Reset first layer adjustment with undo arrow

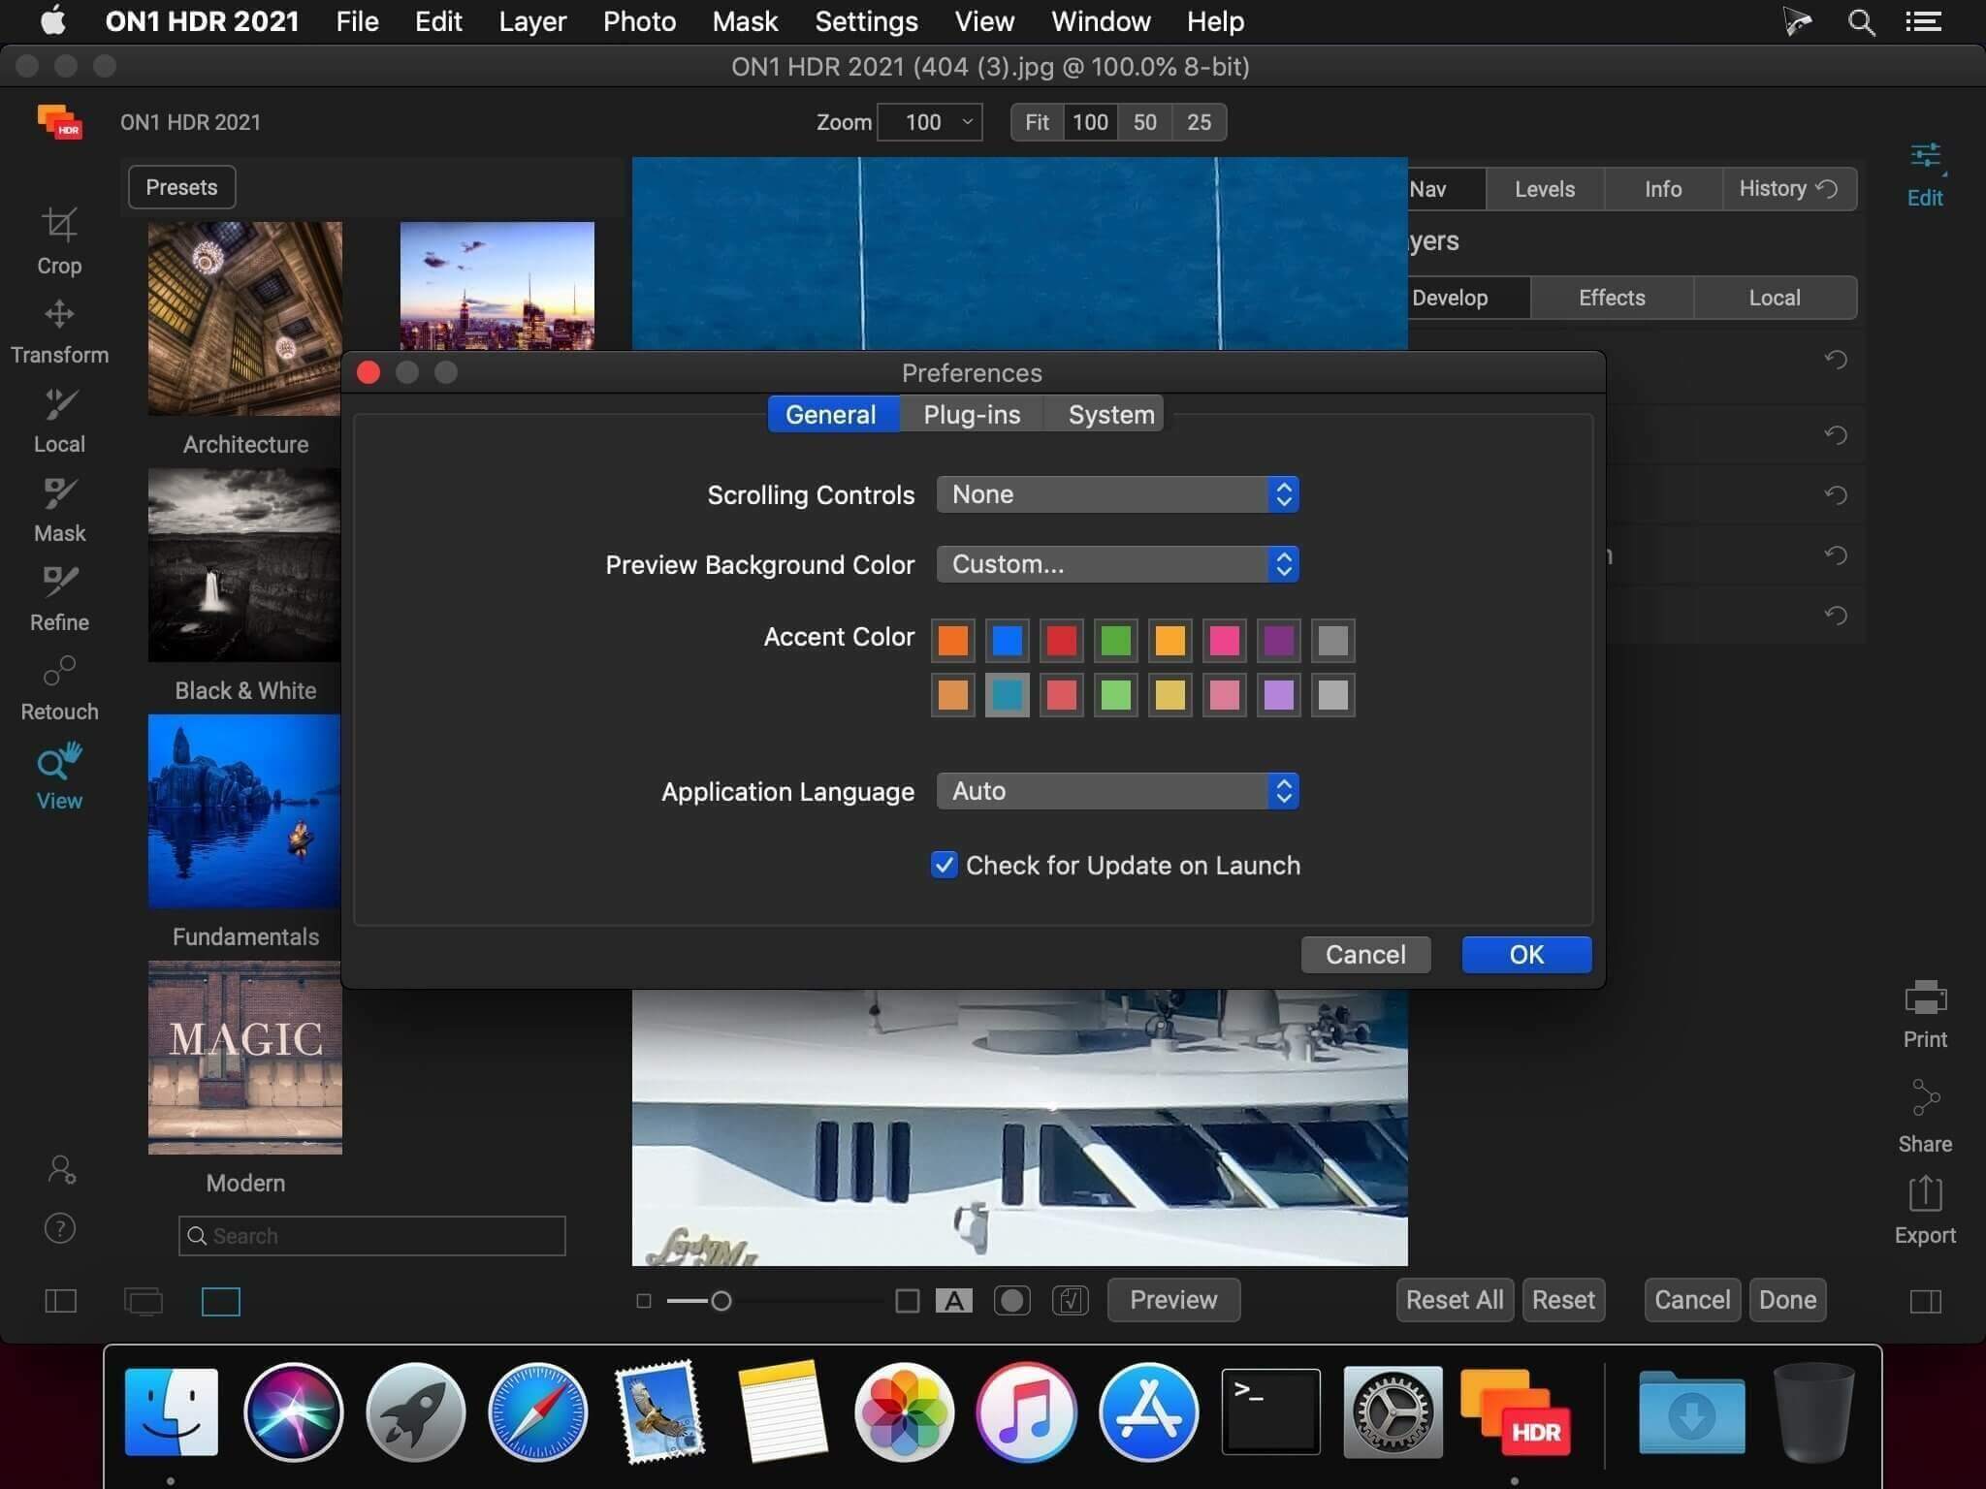pyautogui.click(x=1835, y=360)
